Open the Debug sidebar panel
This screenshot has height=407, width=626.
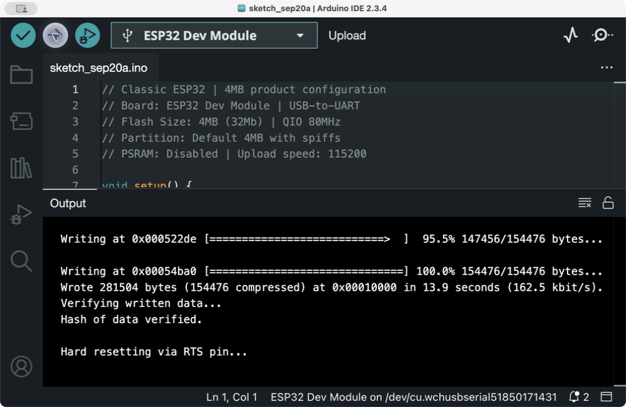[21, 214]
